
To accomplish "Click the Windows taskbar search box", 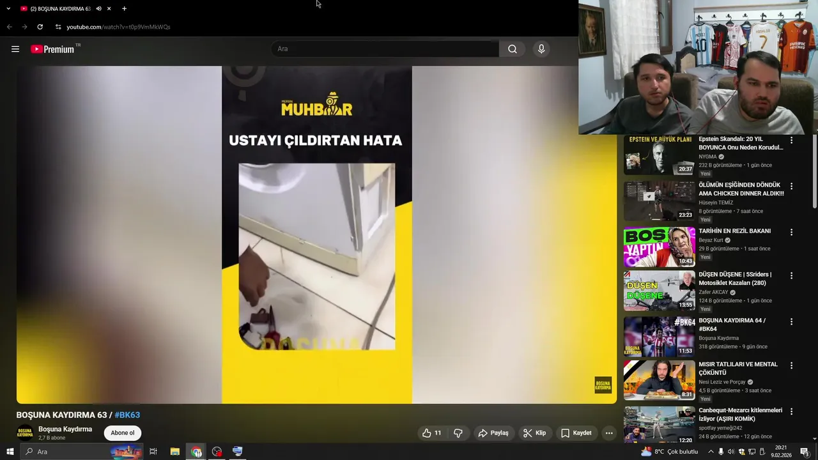I will pyautogui.click(x=82, y=452).
